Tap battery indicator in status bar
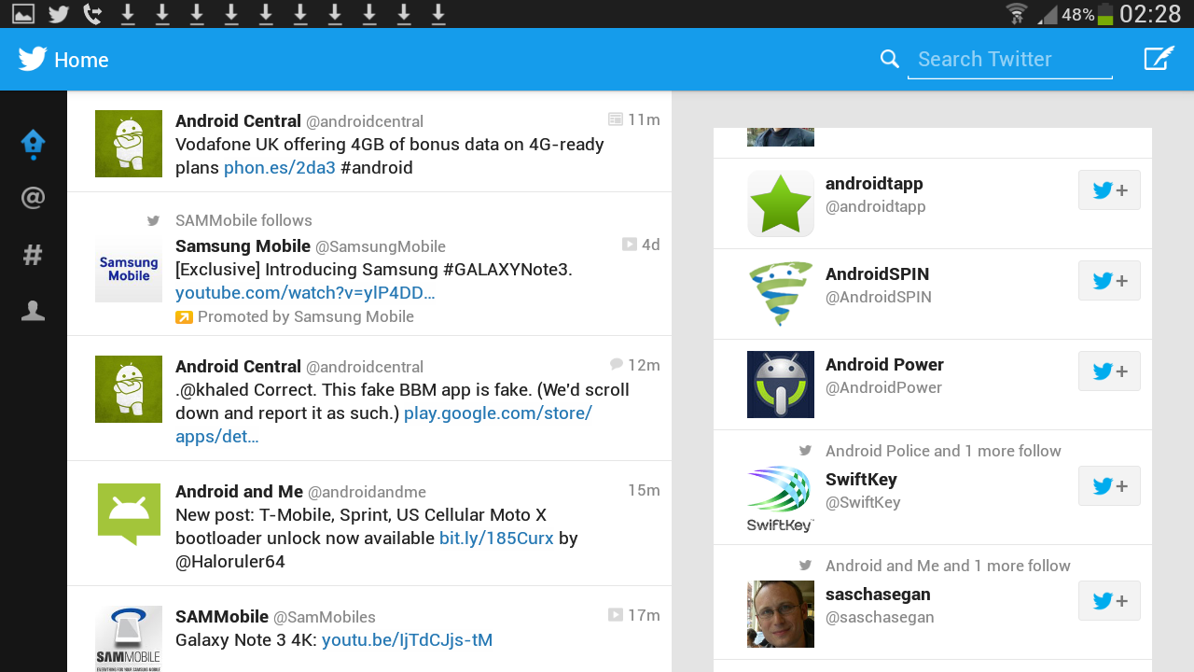This screenshot has width=1194, height=672. coord(1105,14)
